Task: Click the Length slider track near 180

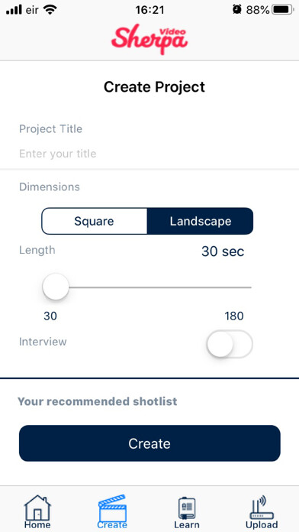Action: pyautogui.click(x=247, y=287)
